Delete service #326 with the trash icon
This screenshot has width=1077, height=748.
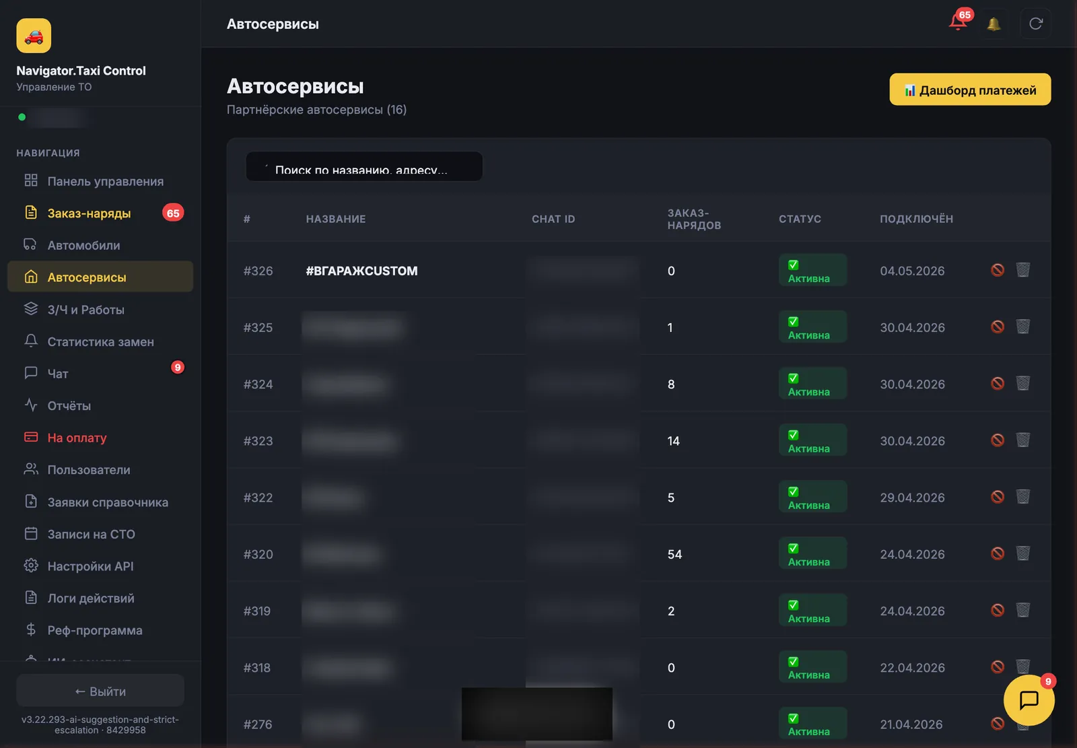click(x=1023, y=270)
